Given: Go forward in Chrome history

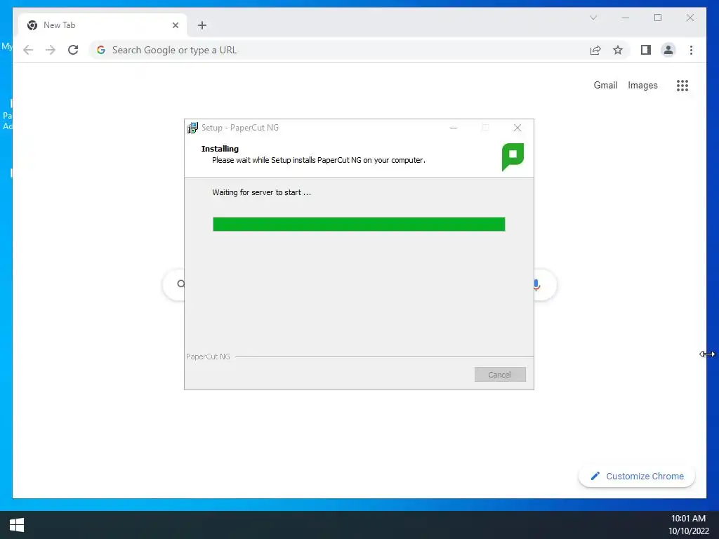Looking at the screenshot, I should tap(51, 50).
